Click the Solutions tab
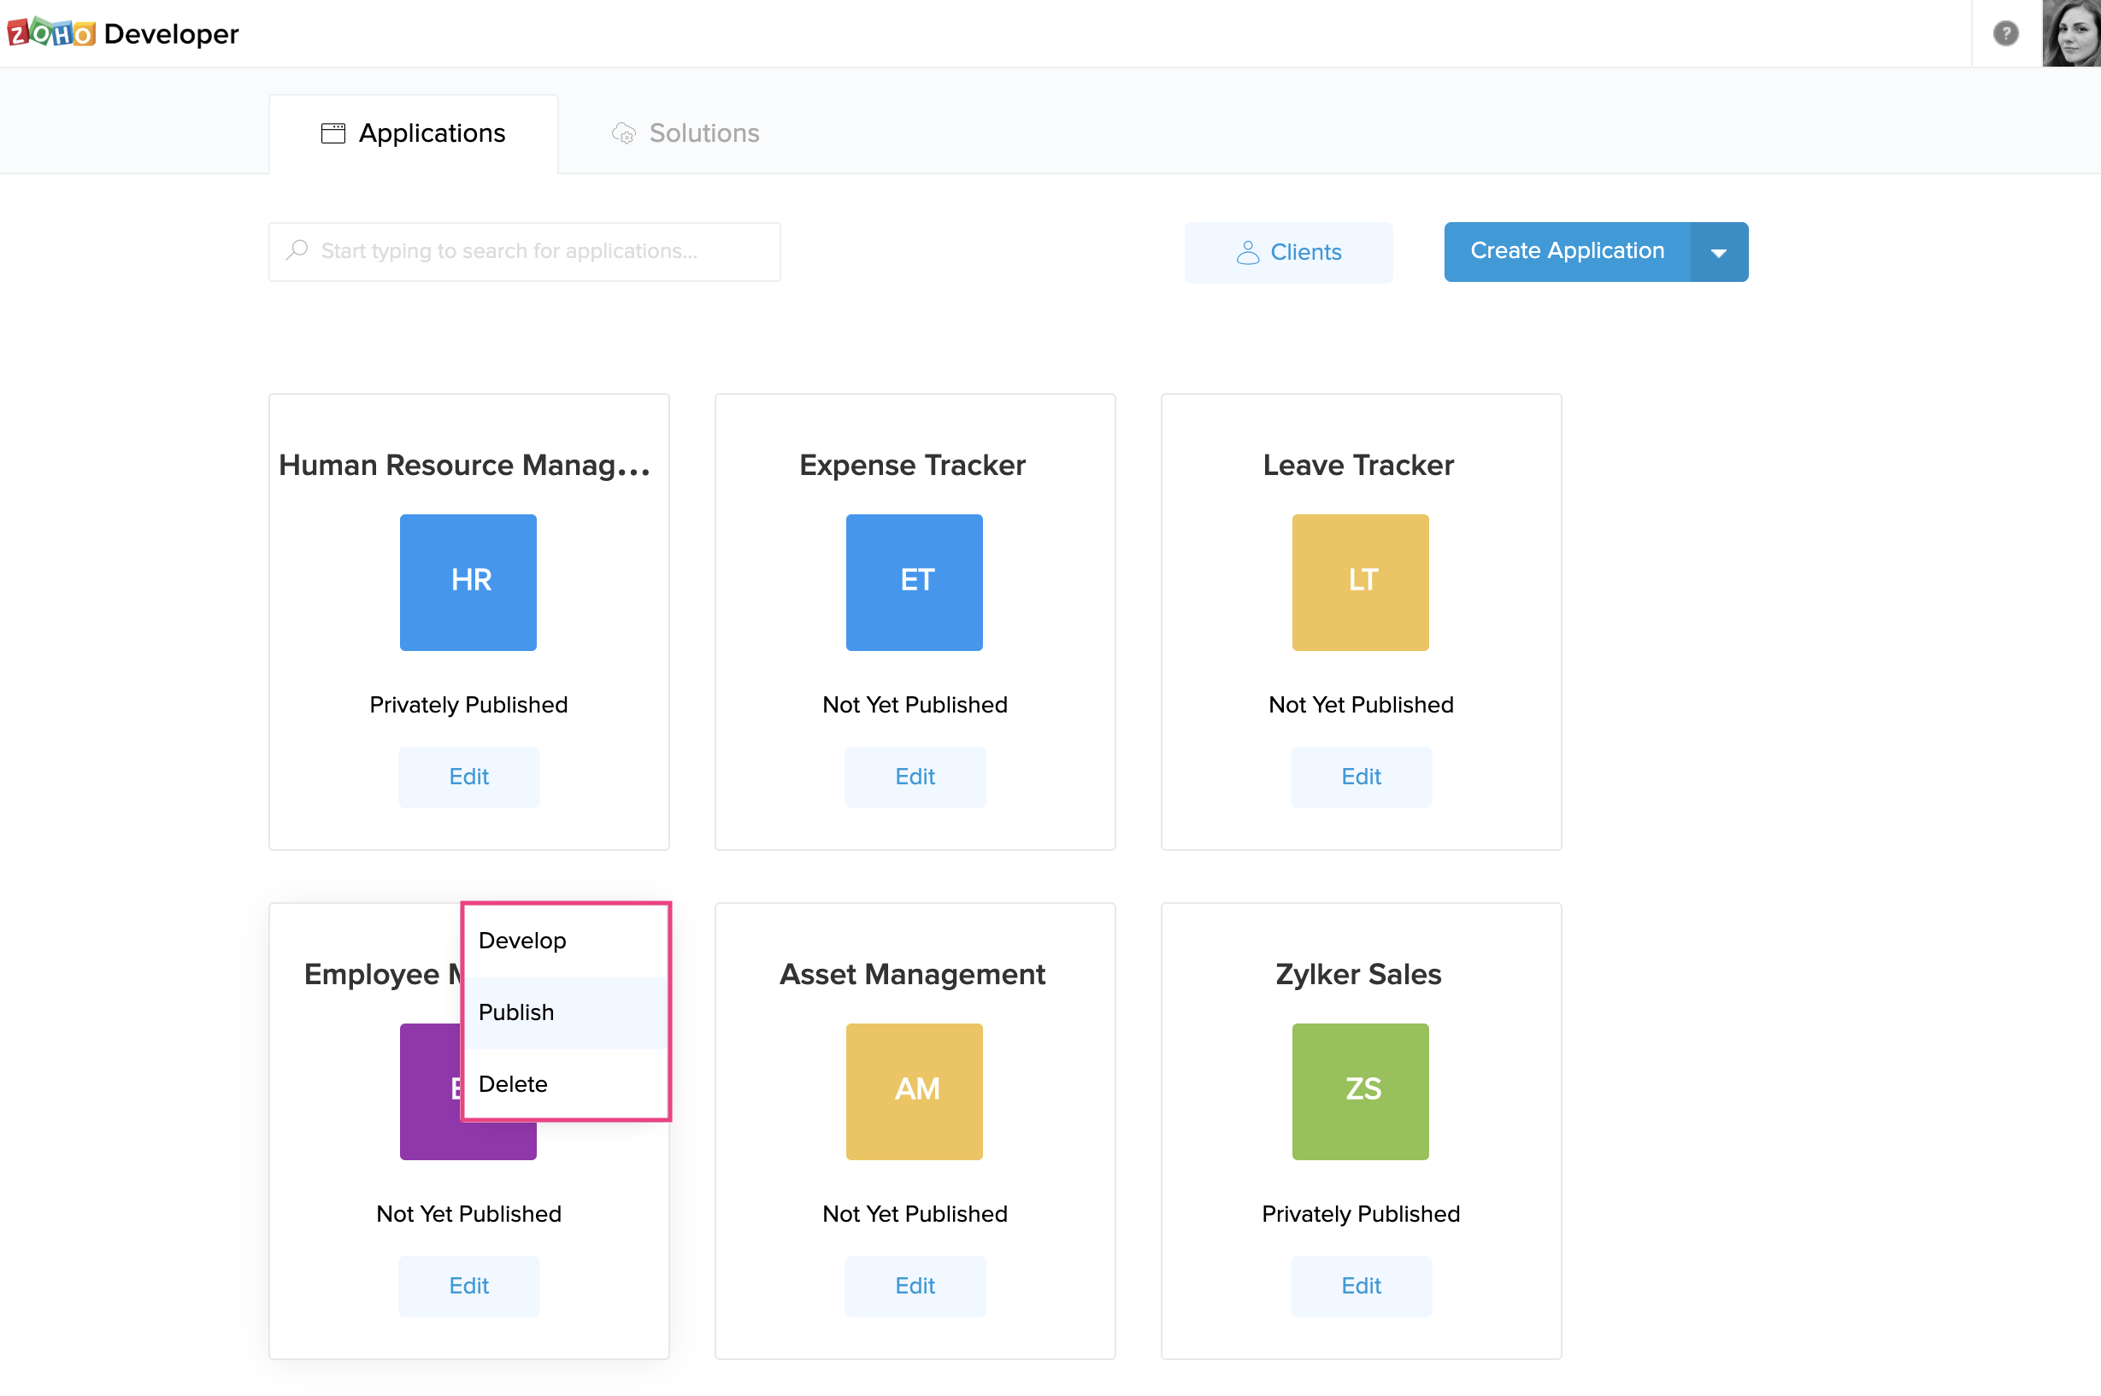 click(703, 132)
